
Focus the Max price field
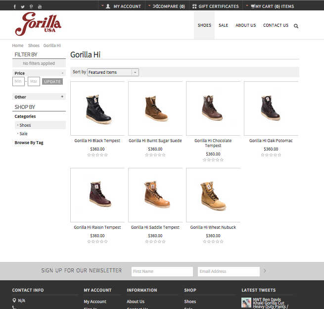coord(34,81)
